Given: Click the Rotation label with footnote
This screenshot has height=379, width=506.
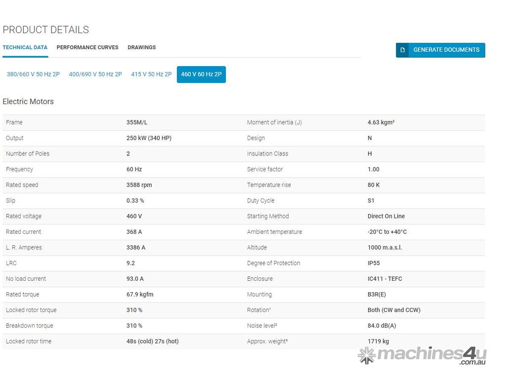Looking at the screenshot, I should pos(259,310).
